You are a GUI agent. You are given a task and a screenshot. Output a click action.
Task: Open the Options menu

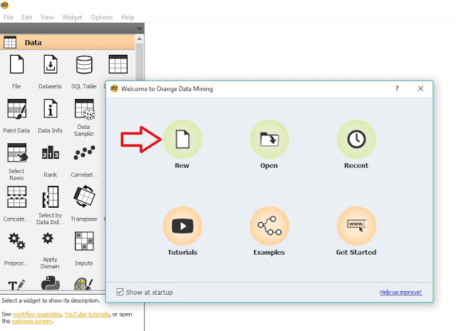[102, 17]
